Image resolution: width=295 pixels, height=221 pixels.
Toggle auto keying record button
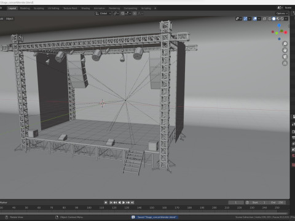pyautogui.click(x=106, y=203)
